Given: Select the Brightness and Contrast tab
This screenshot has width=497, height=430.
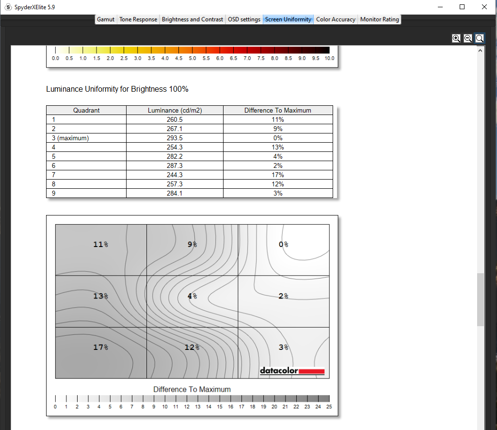Looking at the screenshot, I should (x=192, y=19).
